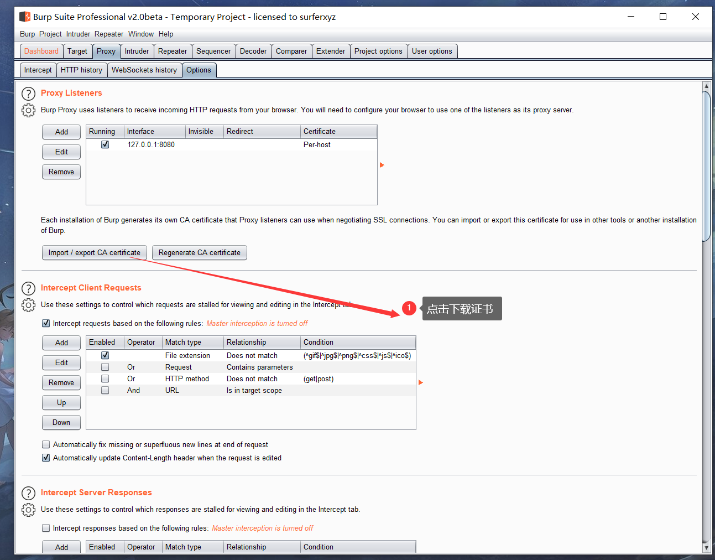Switch to the Dashboard tab
715x560 pixels.
(x=41, y=51)
